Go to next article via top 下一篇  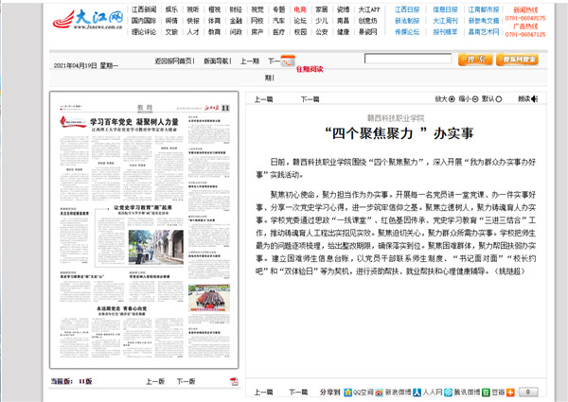click(x=311, y=99)
